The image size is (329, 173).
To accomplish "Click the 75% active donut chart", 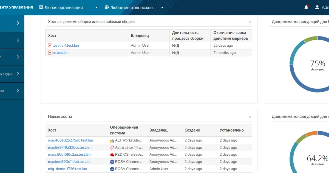I will 317,64.
